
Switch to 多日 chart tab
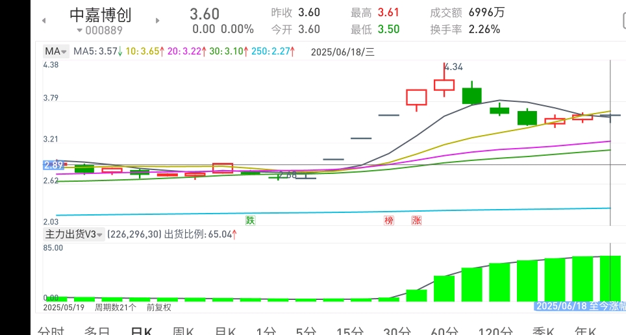[97, 331]
